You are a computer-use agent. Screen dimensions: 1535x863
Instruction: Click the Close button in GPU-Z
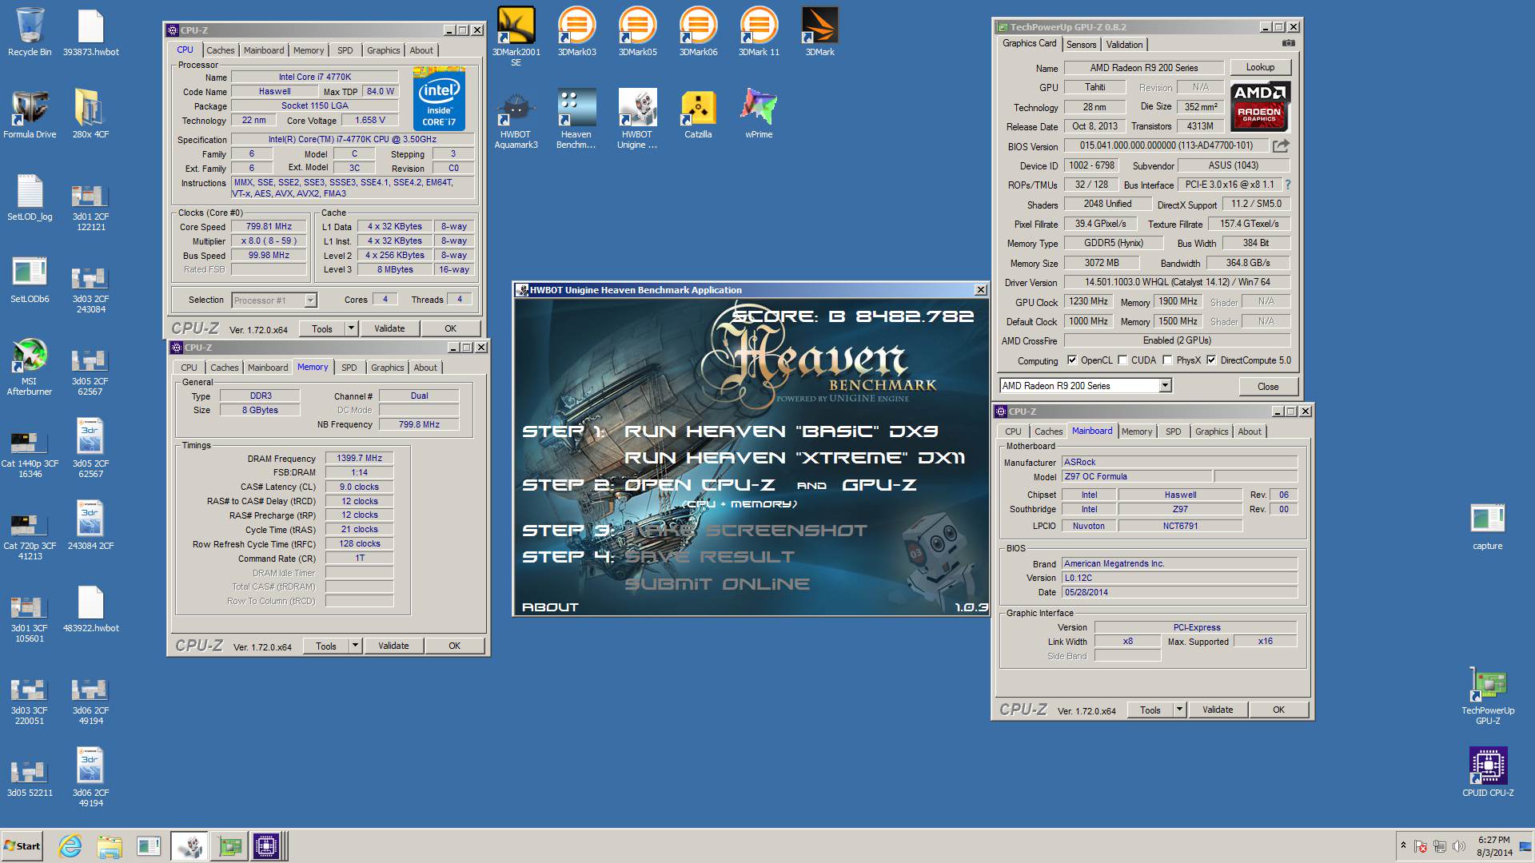(x=1268, y=386)
